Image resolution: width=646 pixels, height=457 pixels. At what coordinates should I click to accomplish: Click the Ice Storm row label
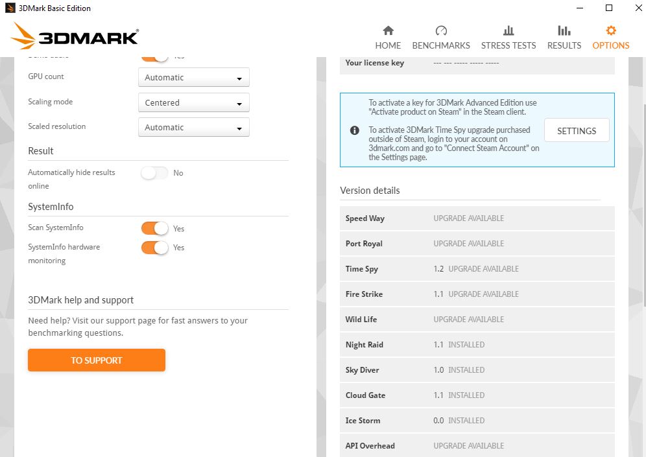[363, 420]
